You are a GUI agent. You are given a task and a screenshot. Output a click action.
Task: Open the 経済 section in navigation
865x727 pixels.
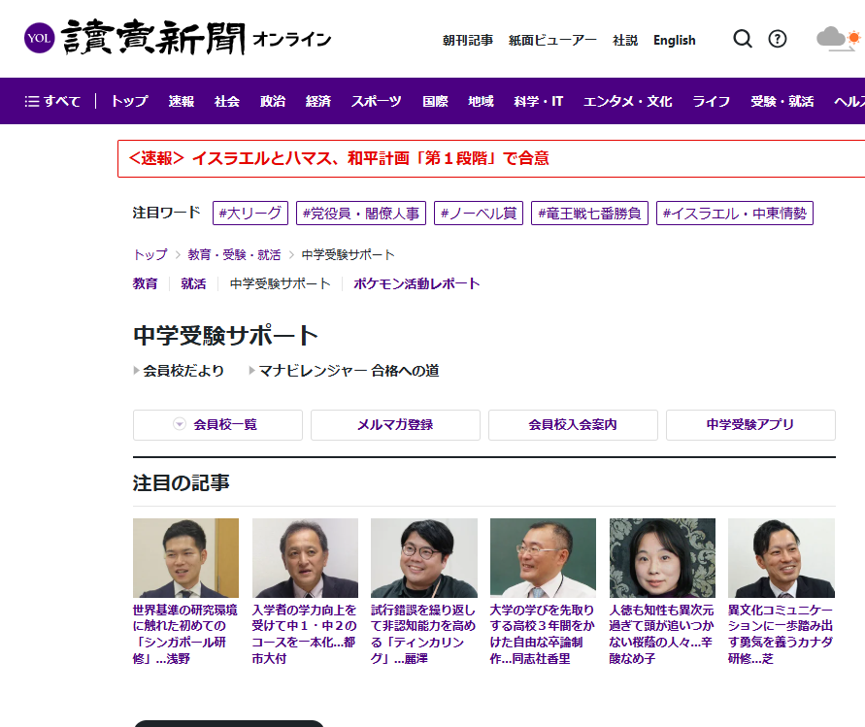318,101
